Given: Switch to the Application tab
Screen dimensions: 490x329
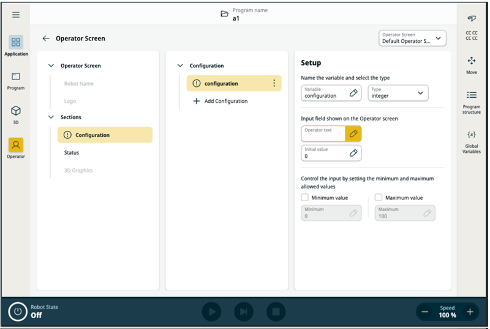Looking at the screenshot, I should [16, 46].
